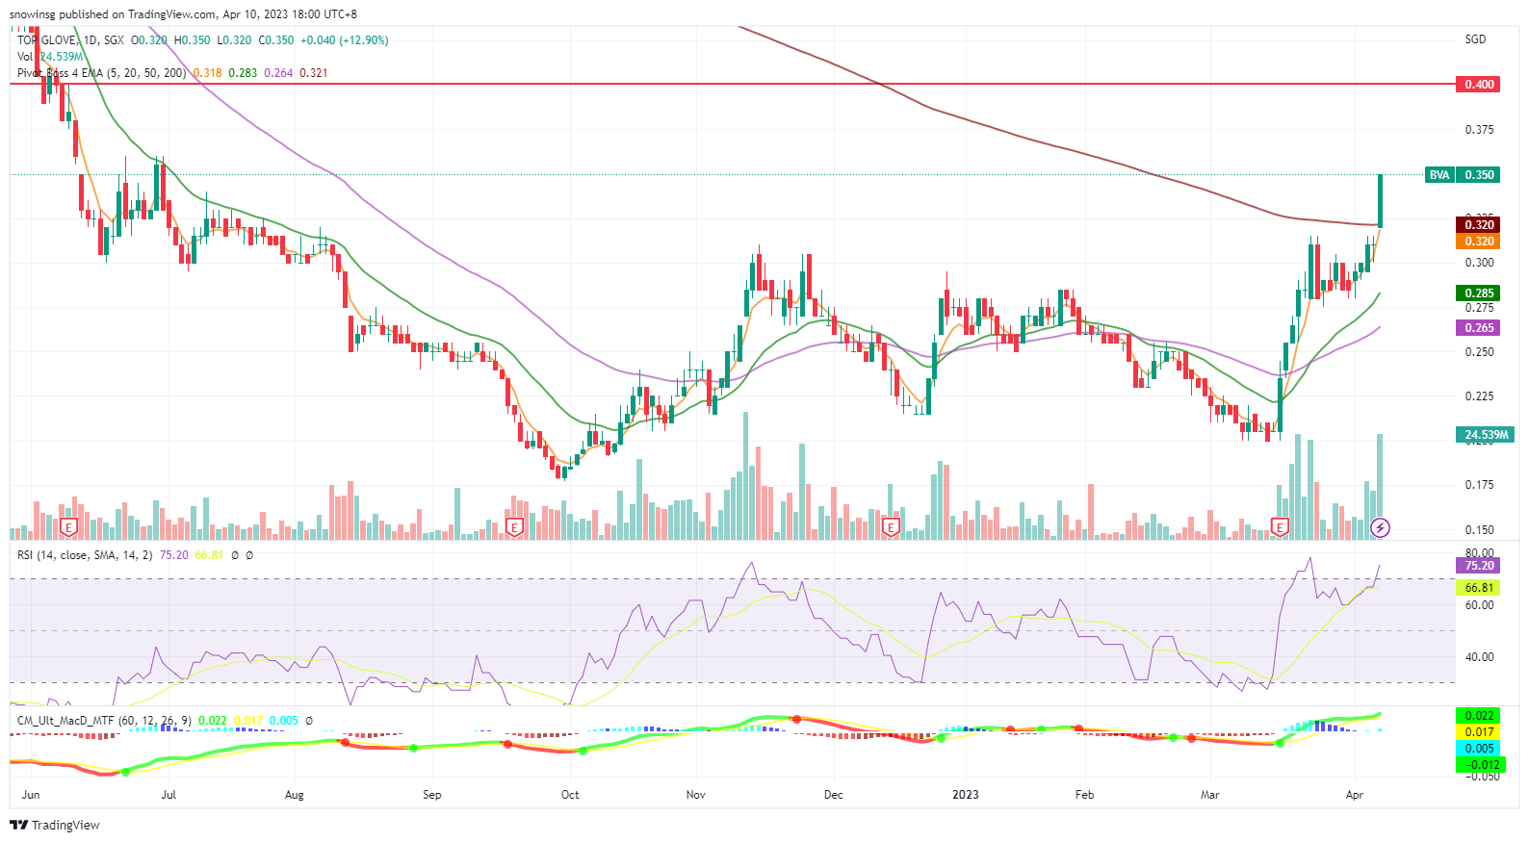Screen dimensions: 1529x842
Task: Click the SGD currency label
Action: click(x=1475, y=39)
